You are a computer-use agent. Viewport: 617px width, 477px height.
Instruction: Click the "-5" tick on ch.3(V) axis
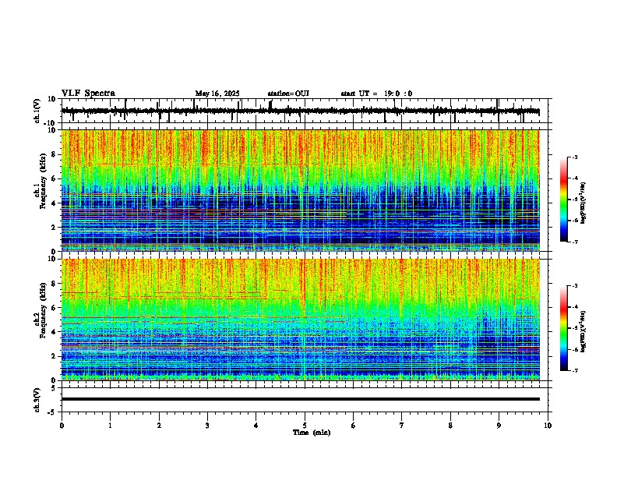[52, 412]
